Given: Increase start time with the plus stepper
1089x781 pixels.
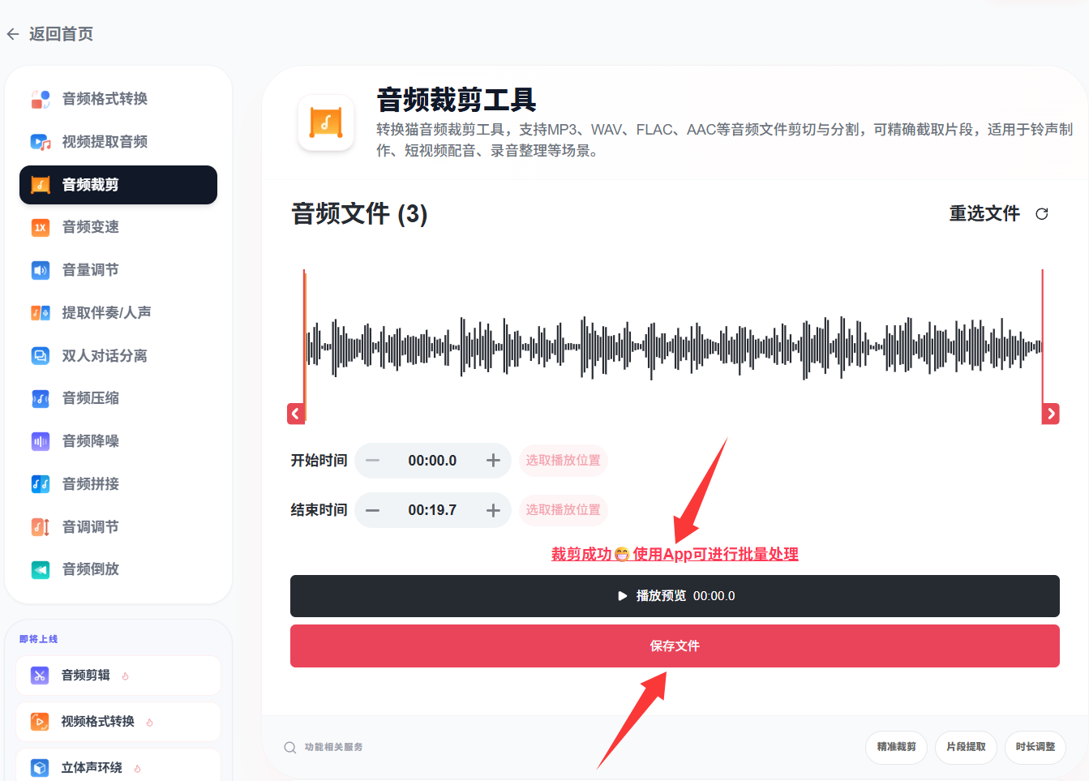Looking at the screenshot, I should [x=493, y=460].
